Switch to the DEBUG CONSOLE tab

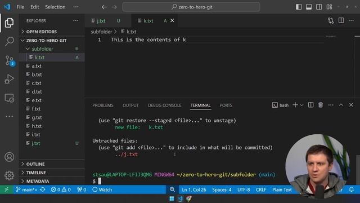[164, 105]
